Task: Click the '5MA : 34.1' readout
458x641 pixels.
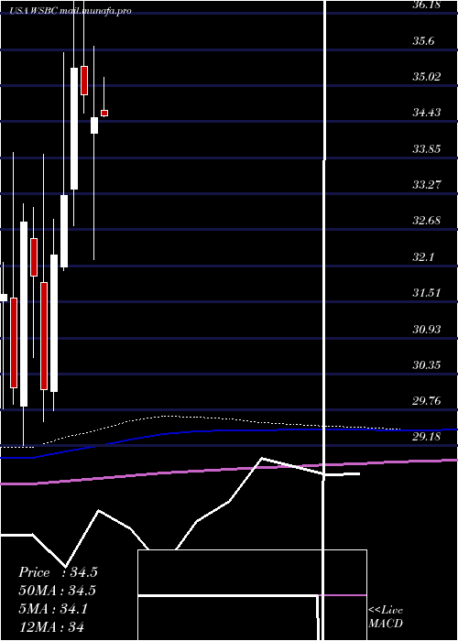Action: point(53,609)
